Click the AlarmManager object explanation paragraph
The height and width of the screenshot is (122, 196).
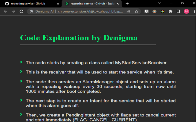click(101, 87)
